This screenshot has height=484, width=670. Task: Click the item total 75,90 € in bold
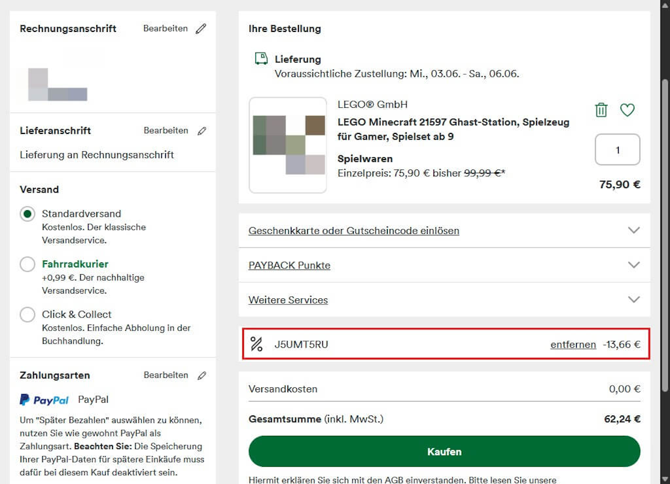[620, 184]
